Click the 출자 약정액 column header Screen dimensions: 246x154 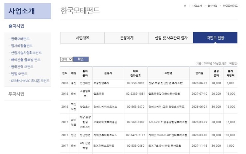(230, 73)
